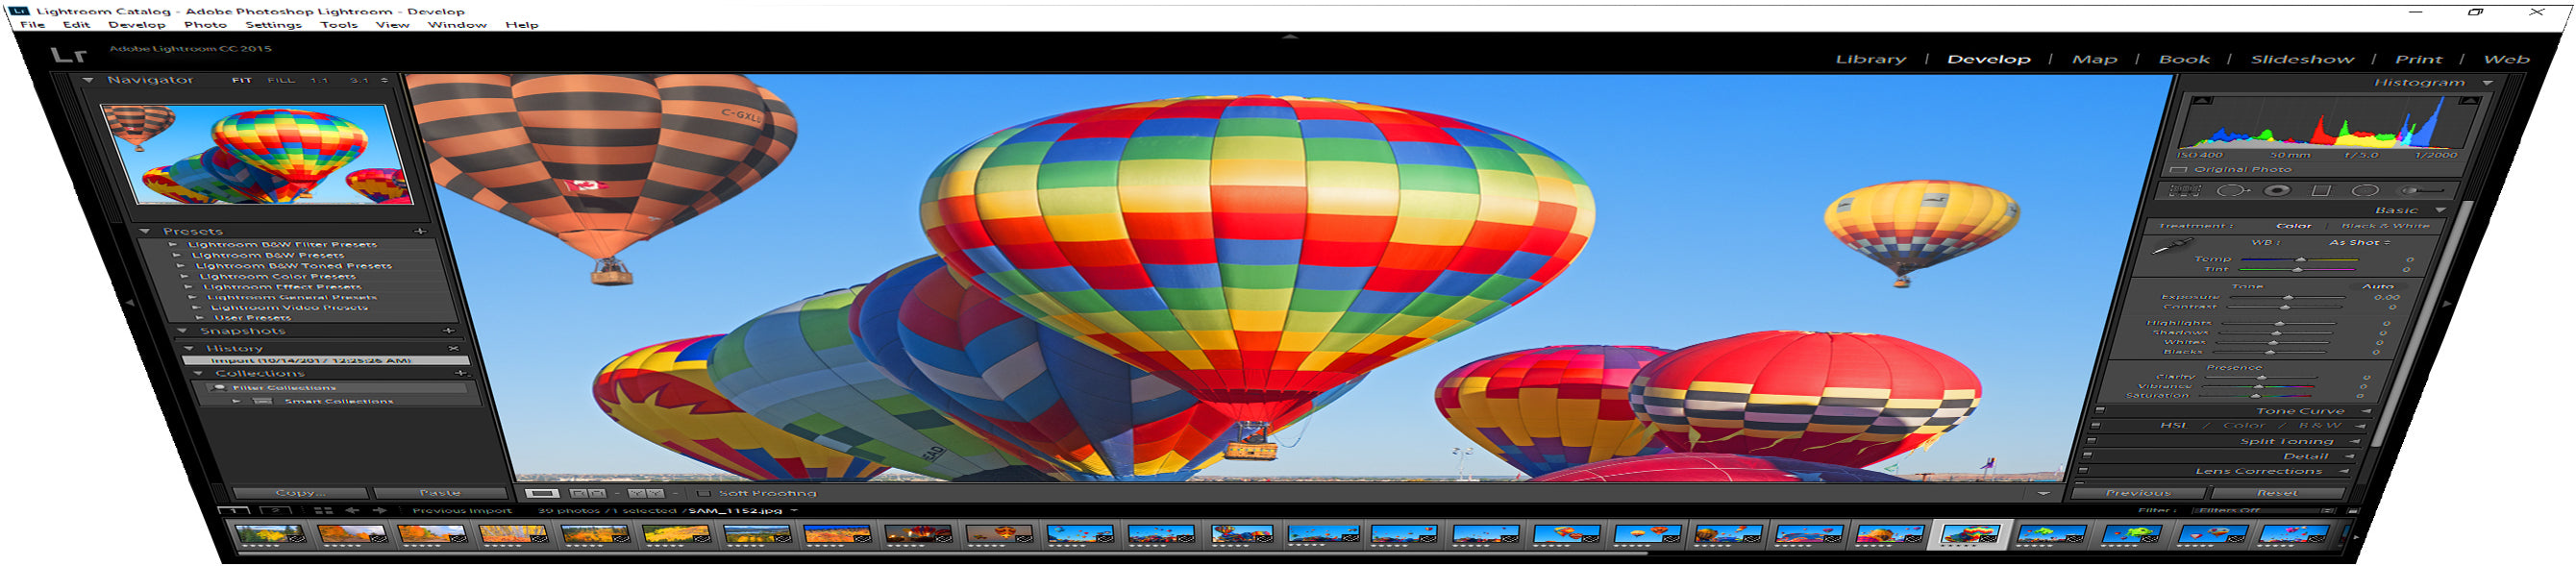Select the Graduated Filter tool
Screen dimensions: 2576x566
coord(2321,190)
